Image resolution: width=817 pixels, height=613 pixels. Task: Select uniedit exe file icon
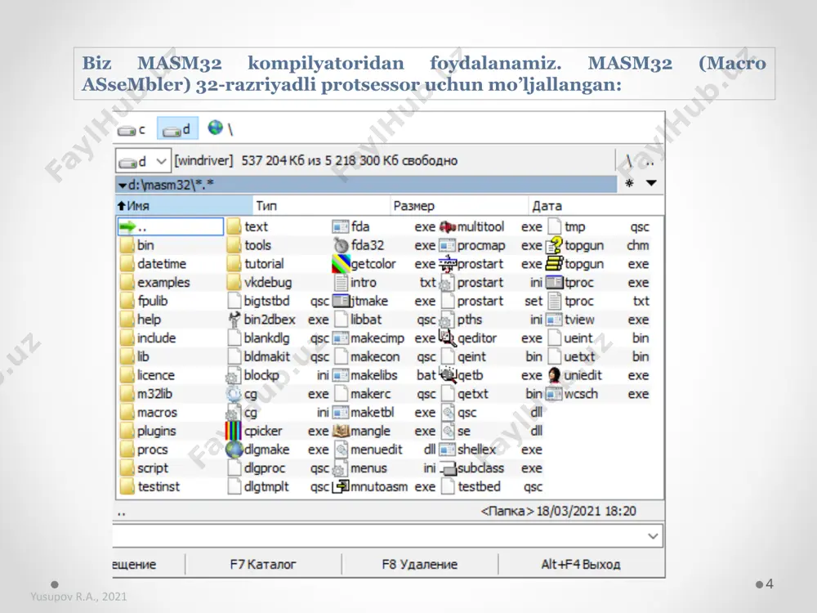[x=555, y=375]
